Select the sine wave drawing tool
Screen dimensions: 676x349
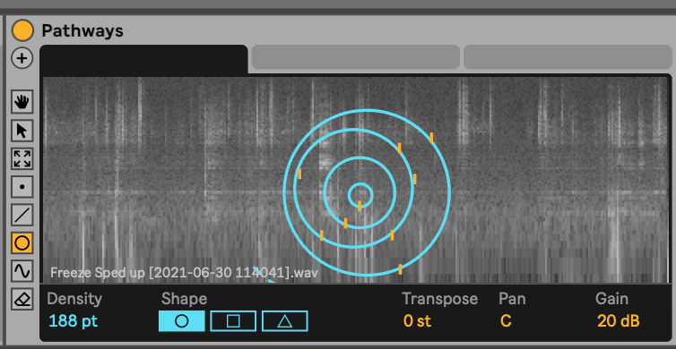[x=22, y=270]
